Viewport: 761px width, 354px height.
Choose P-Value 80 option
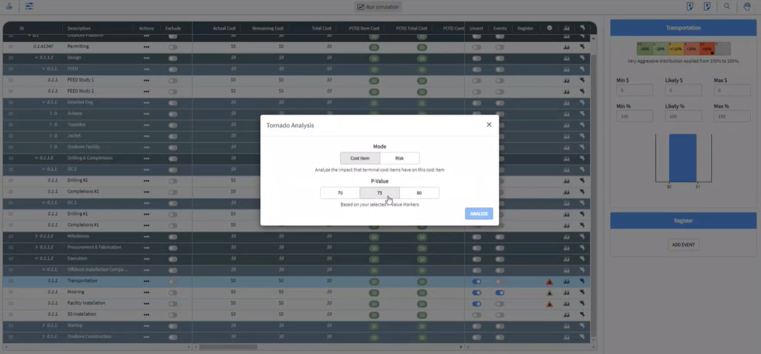(x=419, y=193)
